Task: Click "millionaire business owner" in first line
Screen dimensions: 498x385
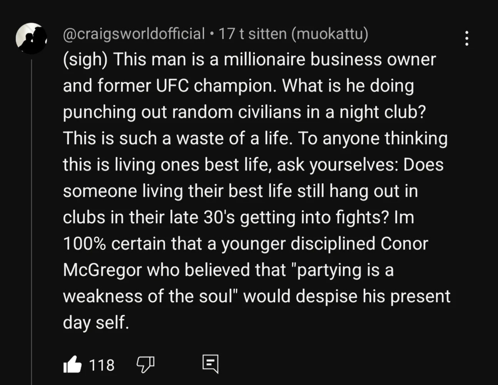Action: [x=330, y=60]
